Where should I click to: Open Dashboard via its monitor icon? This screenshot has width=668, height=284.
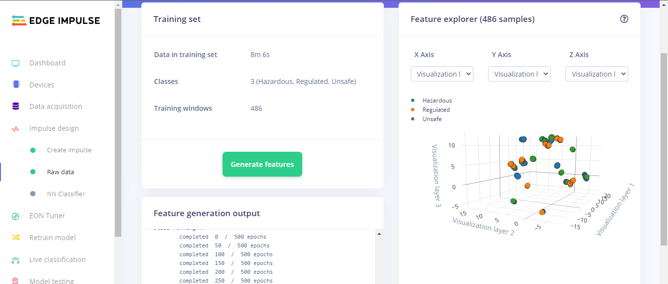pos(16,63)
